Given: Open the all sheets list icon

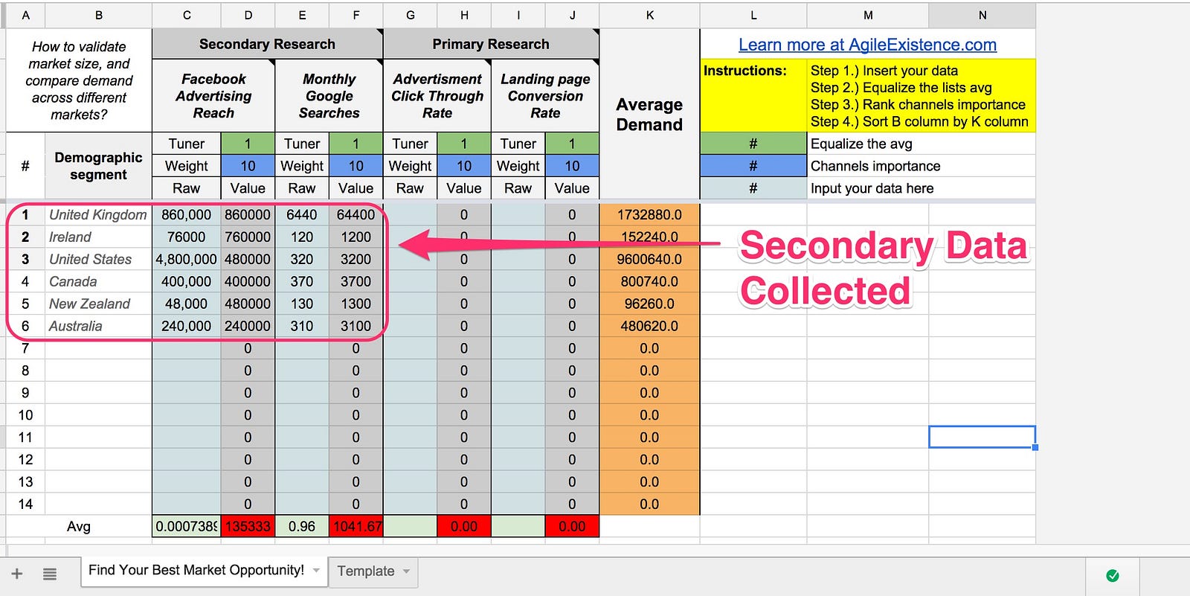Looking at the screenshot, I should pyautogui.click(x=50, y=574).
